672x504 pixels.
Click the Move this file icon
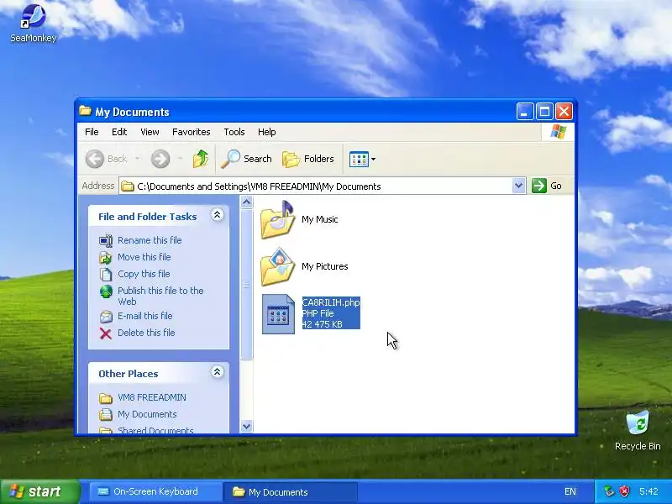[106, 258]
